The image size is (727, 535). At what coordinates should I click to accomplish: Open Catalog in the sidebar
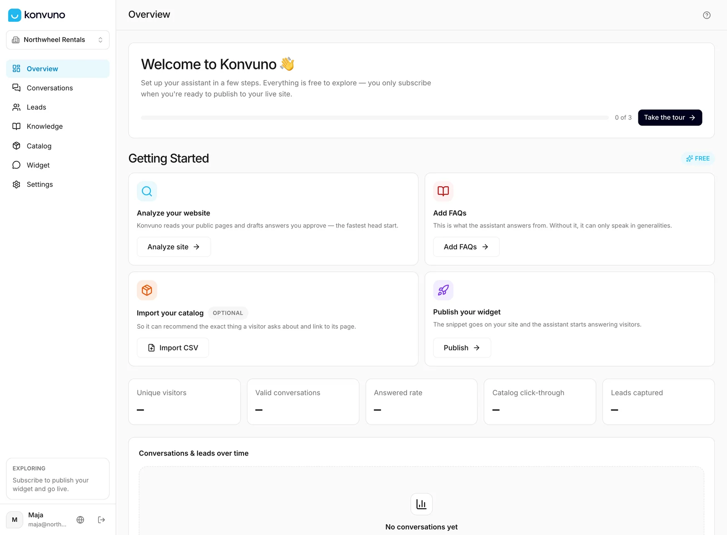pyautogui.click(x=58, y=146)
